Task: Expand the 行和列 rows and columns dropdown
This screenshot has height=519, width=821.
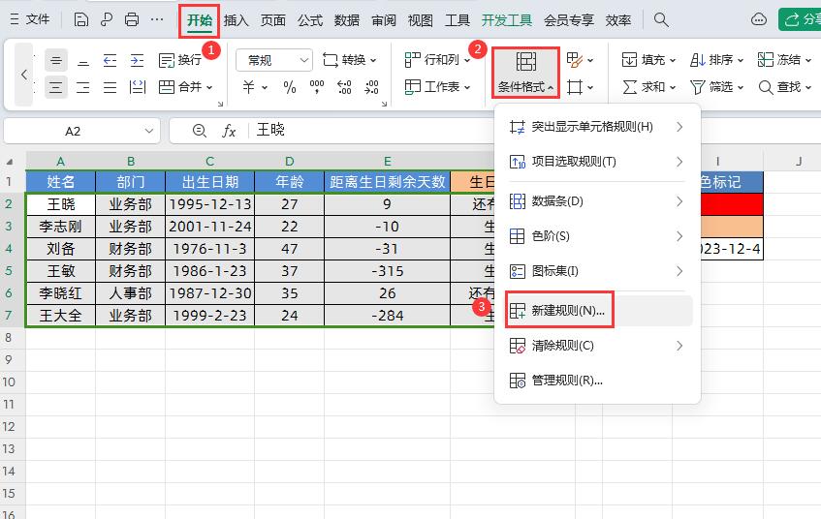Action: [467, 60]
